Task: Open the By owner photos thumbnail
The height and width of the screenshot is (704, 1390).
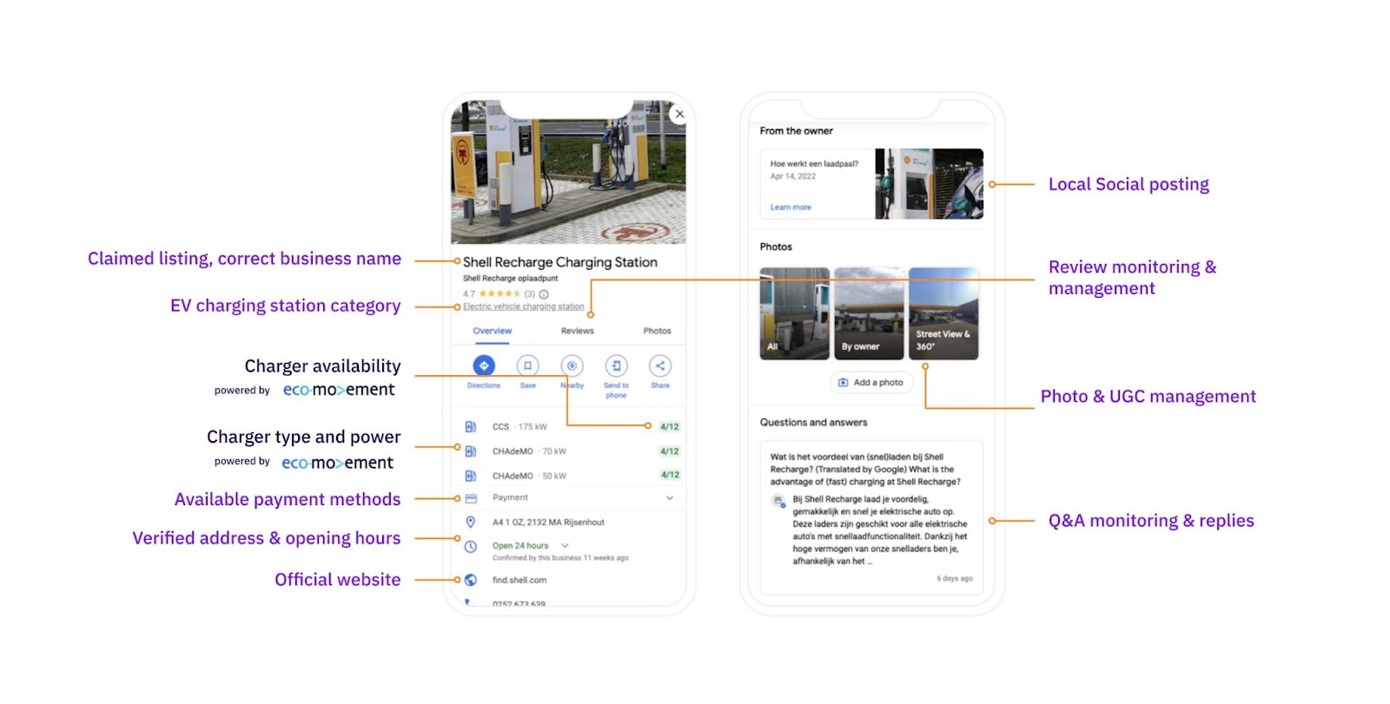Action: click(869, 313)
